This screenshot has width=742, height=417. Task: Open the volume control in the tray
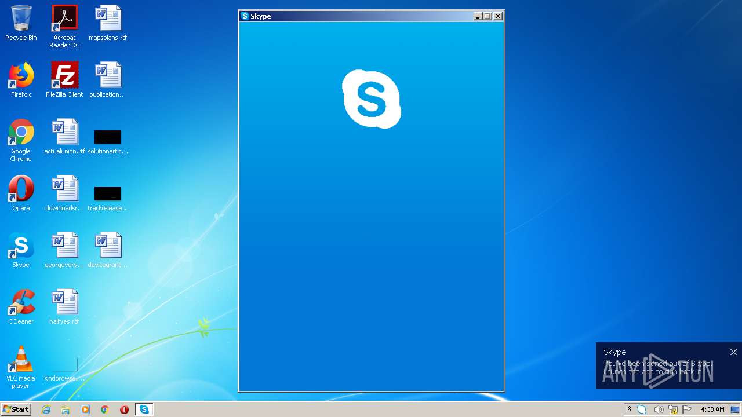click(x=658, y=409)
